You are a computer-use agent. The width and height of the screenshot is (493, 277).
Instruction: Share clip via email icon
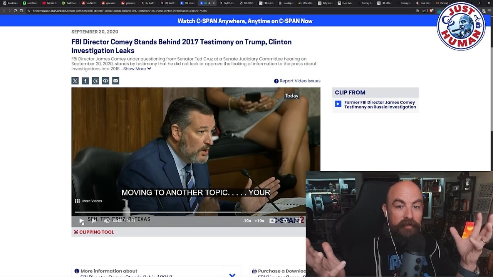pyautogui.click(x=116, y=81)
